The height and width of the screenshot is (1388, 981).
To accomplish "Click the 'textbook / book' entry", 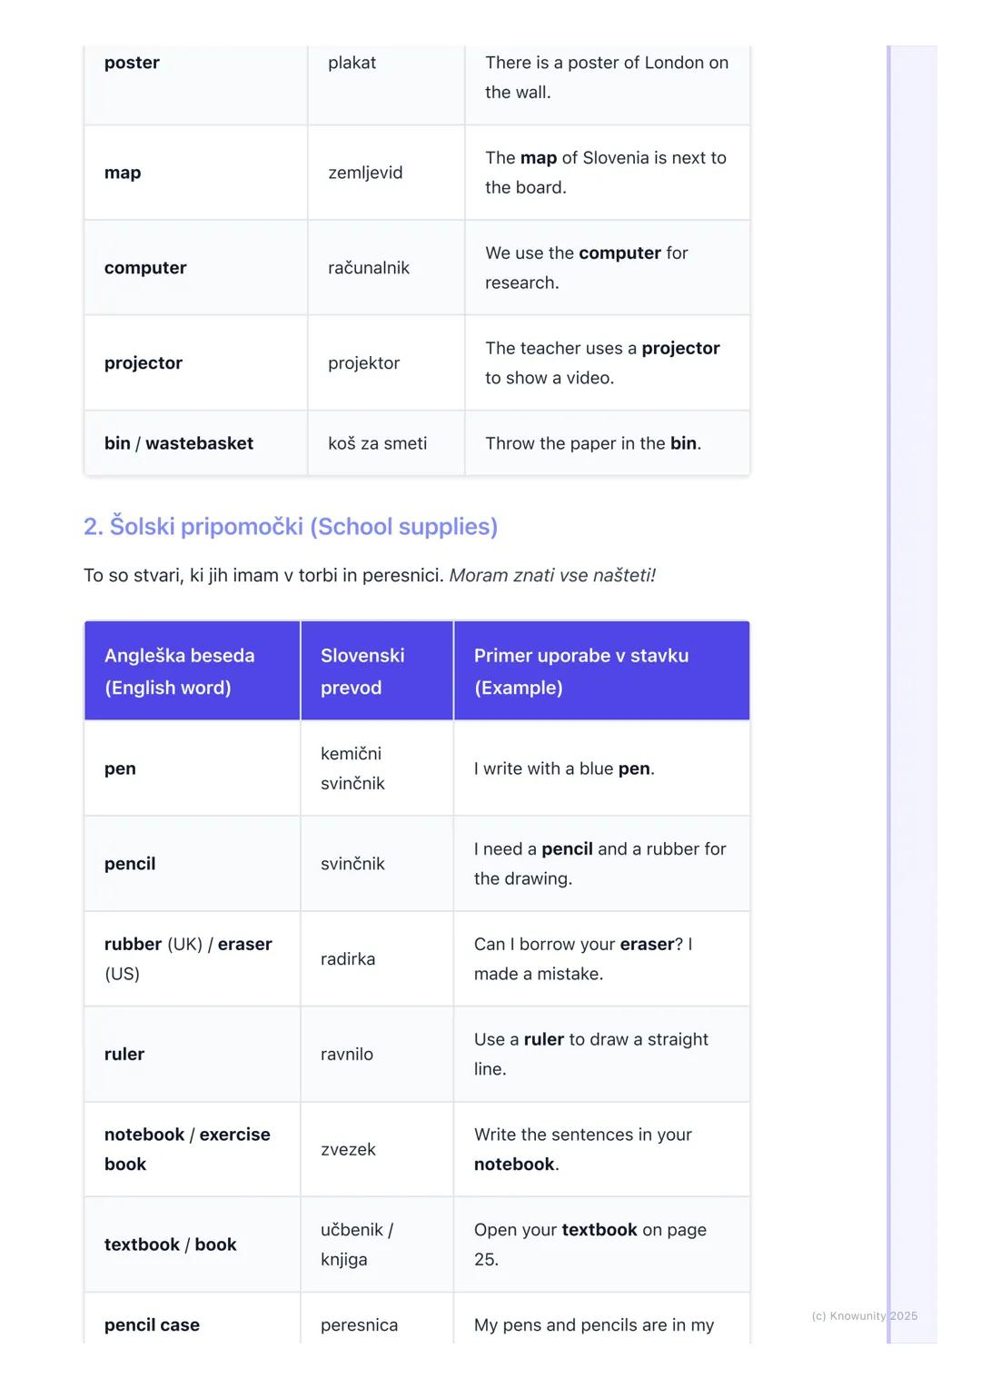I will tap(171, 1244).
